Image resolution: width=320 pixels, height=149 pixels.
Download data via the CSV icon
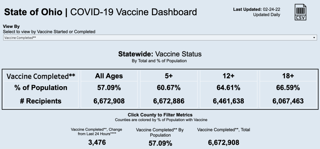coord(300,13)
